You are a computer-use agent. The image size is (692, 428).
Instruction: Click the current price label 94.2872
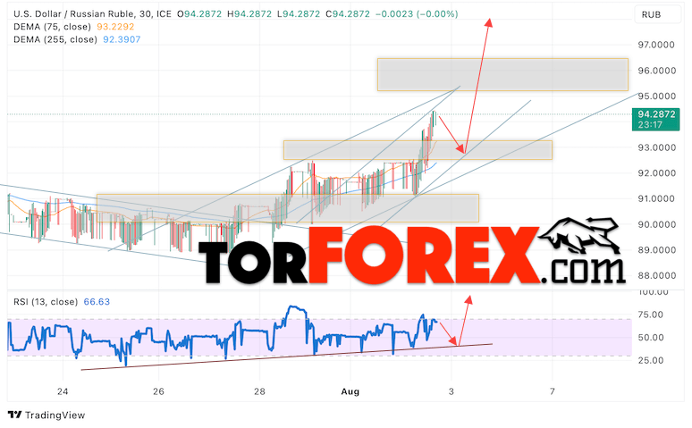[x=656, y=114]
